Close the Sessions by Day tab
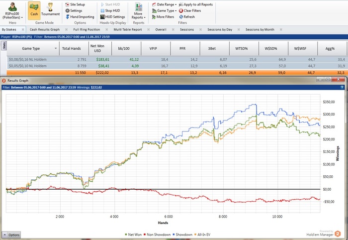Image resolution: width=348 pixels, height=240 pixels. click(239, 29)
